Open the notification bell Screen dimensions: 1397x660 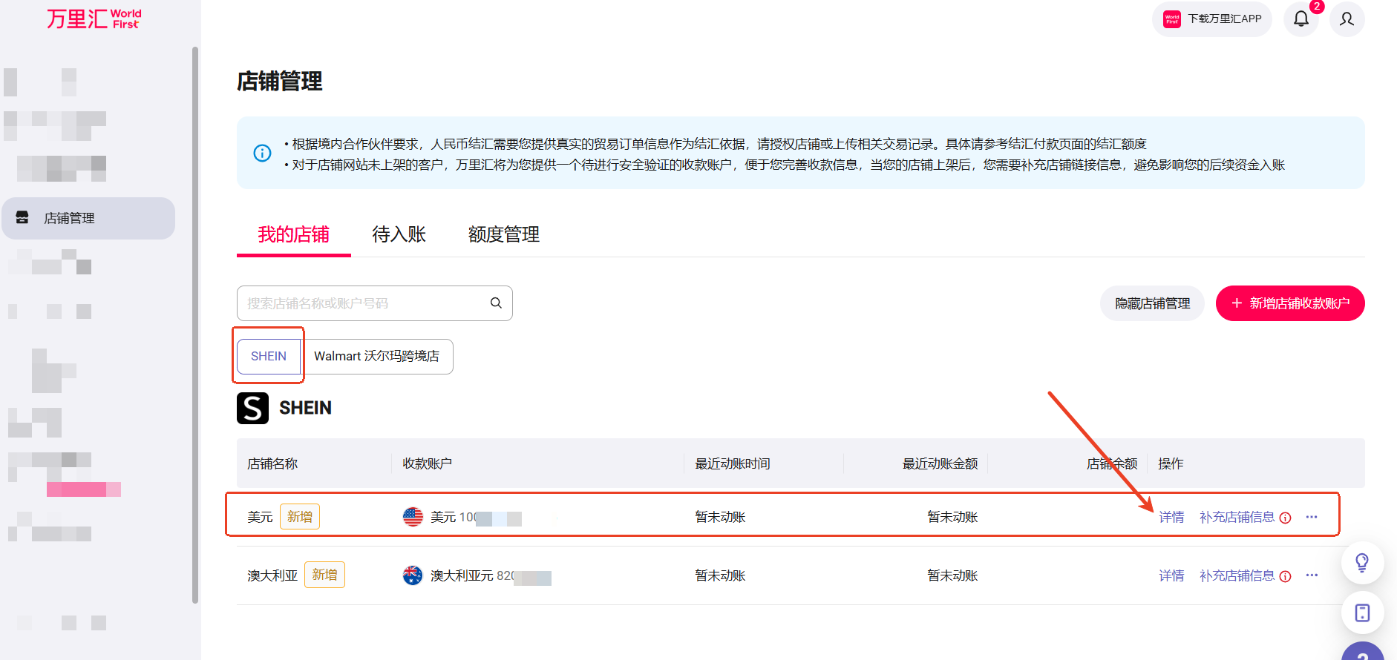click(x=1301, y=19)
